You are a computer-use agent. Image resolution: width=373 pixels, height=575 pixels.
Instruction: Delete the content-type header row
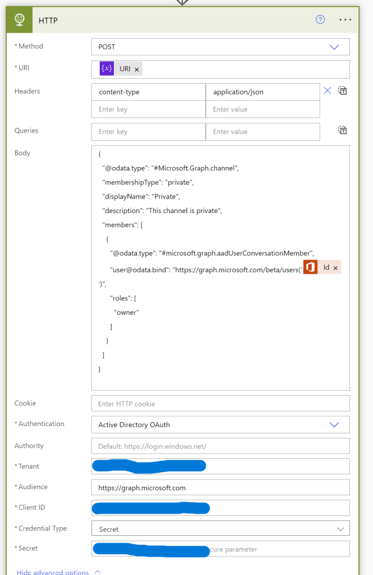click(328, 91)
